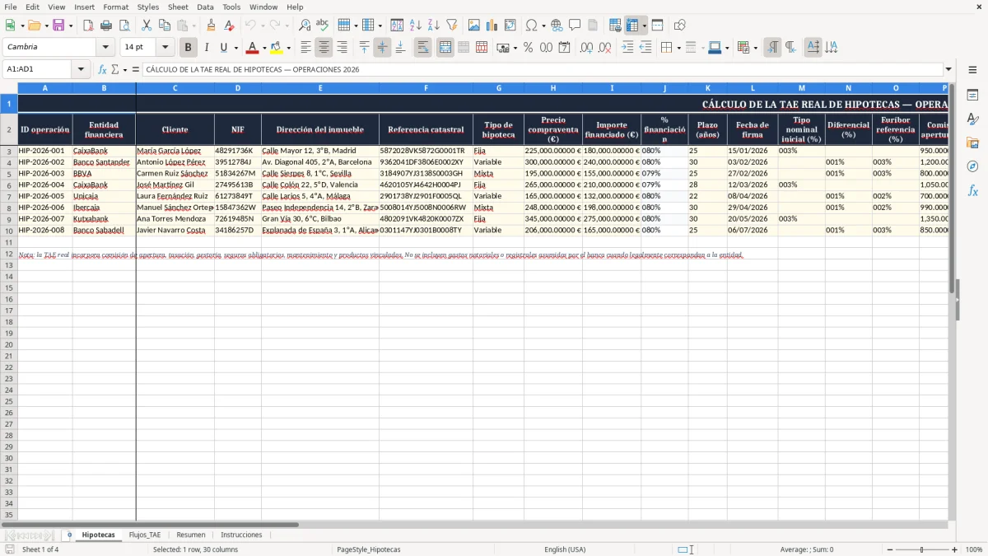The width and height of the screenshot is (988, 556).
Task: Open the Functions panel (fx) in sidebar
Action: pos(972,190)
